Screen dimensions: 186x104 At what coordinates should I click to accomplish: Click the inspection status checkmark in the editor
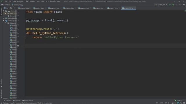coord(185,11)
